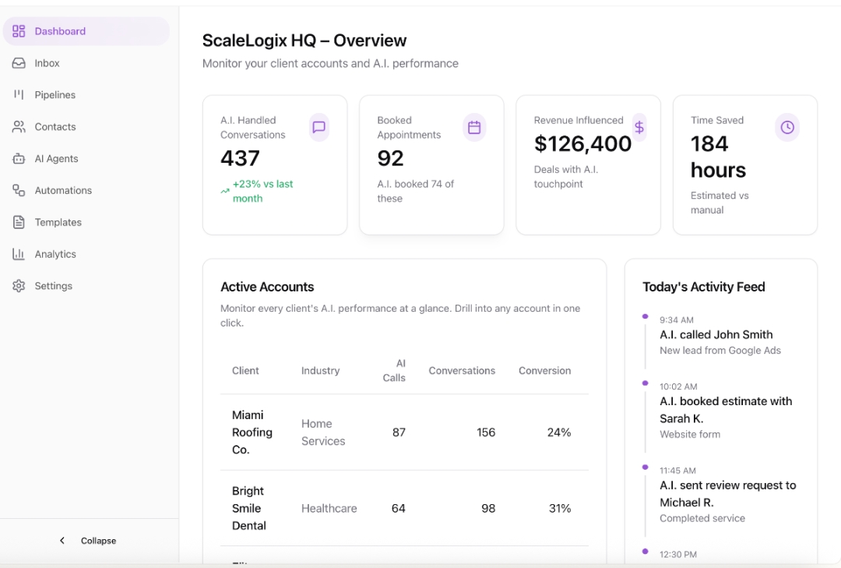The height and width of the screenshot is (568, 841).
Task: Open the Analytics chart icon
Action: pos(19,253)
